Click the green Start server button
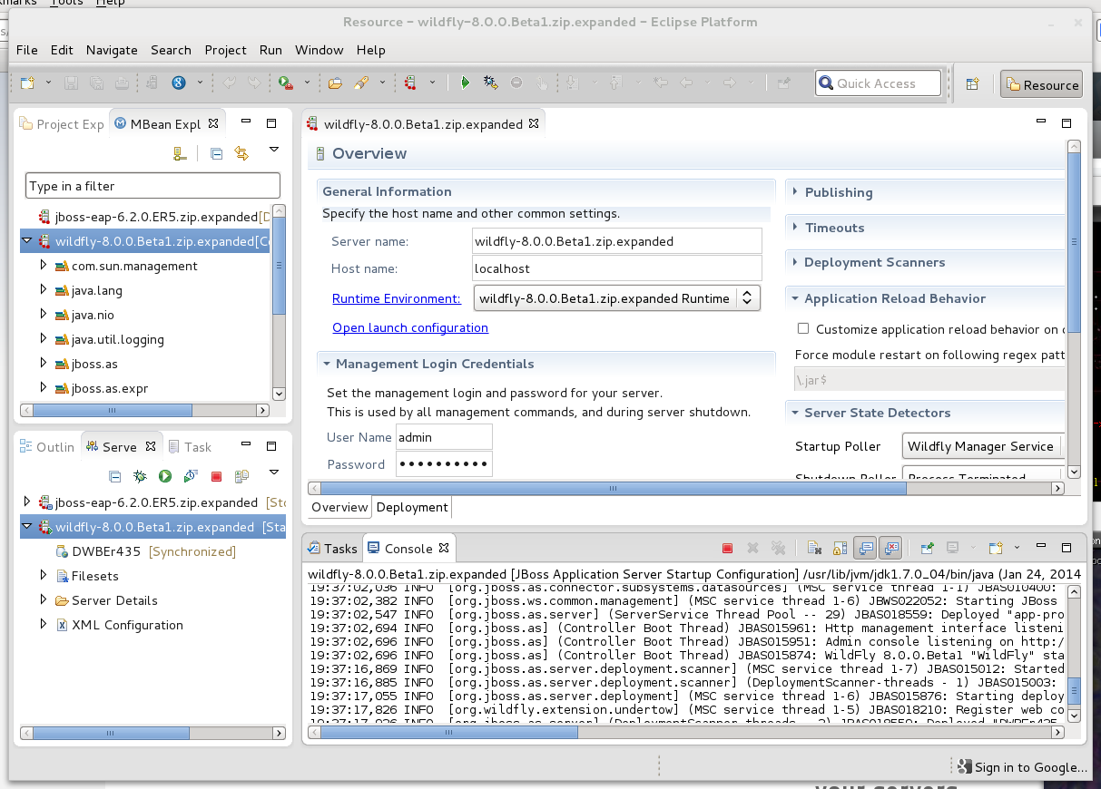The height and width of the screenshot is (789, 1101). point(165,476)
